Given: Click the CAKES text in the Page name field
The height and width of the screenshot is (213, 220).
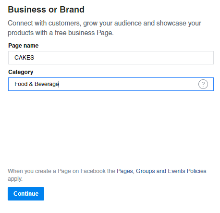Looking at the screenshot, I should [x=24, y=58].
